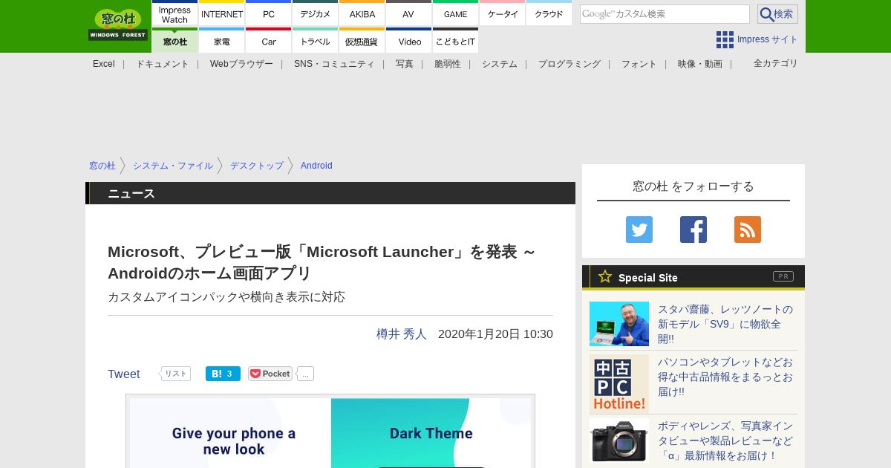The width and height of the screenshot is (891, 468).
Task: Click the Impress サイト grid icon
Action: tap(725, 39)
